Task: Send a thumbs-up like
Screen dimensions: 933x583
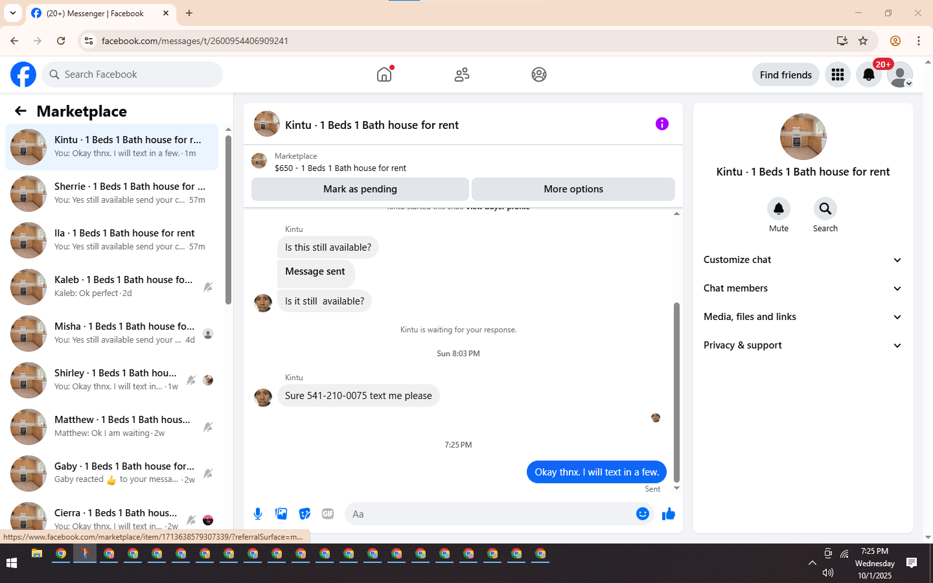Action: [669, 514]
